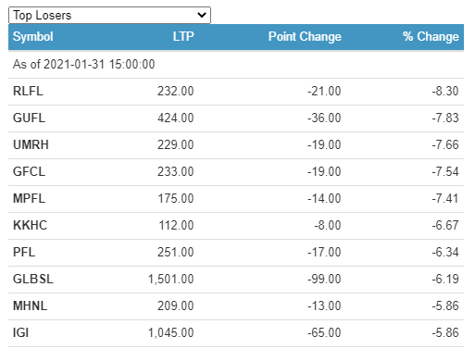
Task: Open the RLFL symbol link
Action: pyautogui.click(x=28, y=92)
